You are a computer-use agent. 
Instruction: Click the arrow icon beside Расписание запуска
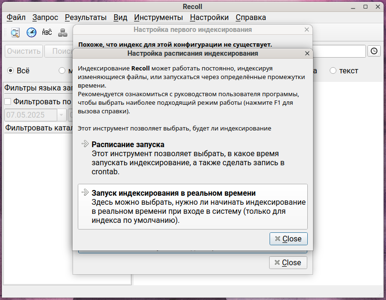click(85, 144)
